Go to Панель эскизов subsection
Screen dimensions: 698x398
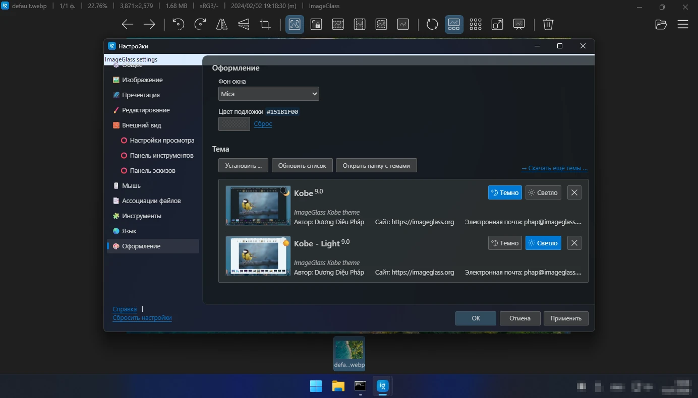157,170
